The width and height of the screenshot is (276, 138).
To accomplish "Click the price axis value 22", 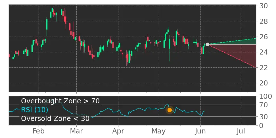I will [x=264, y=68].
